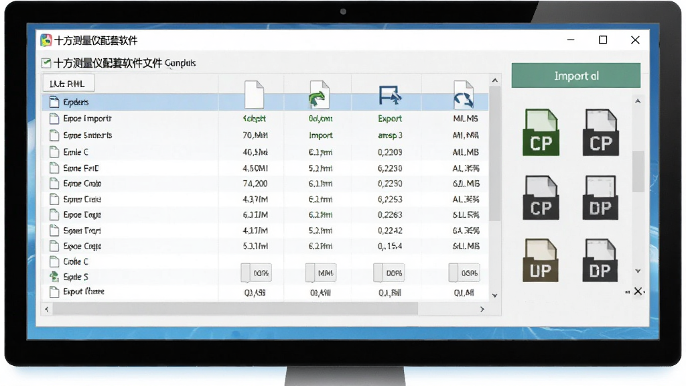Click the green Spde S row icon
686x386 pixels.
(54, 277)
